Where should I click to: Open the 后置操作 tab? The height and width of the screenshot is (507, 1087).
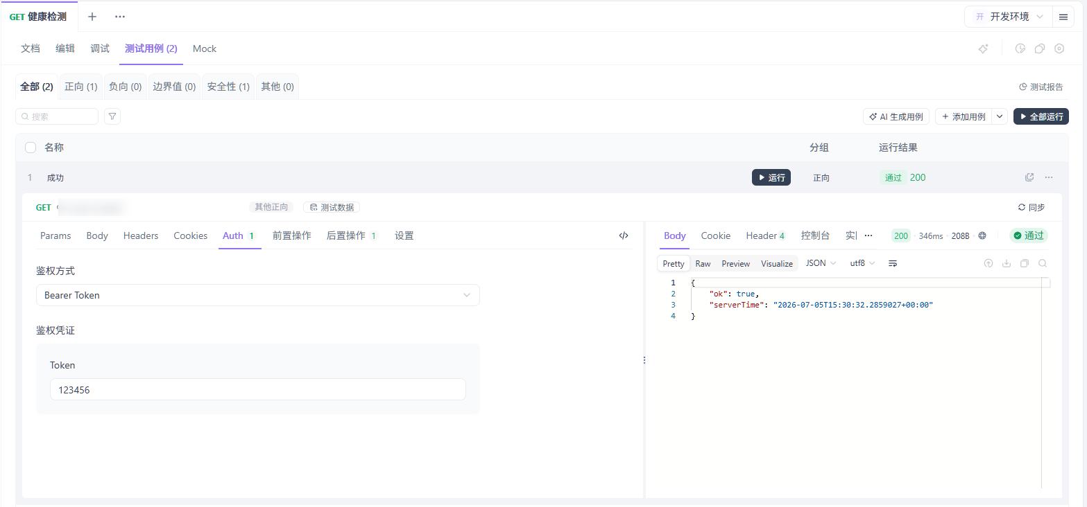point(352,235)
